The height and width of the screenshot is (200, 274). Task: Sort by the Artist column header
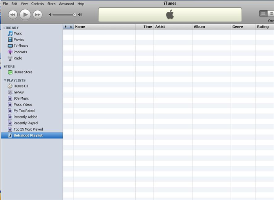(x=173, y=27)
